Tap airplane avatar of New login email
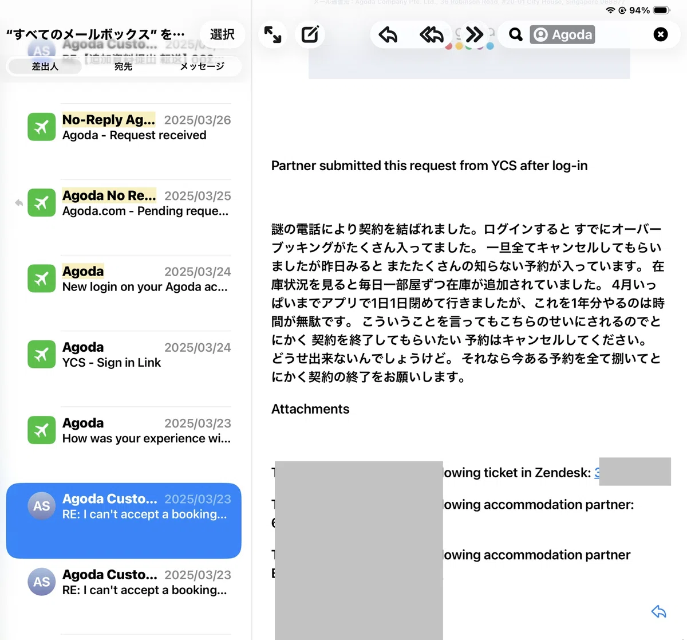 coord(41,278)
